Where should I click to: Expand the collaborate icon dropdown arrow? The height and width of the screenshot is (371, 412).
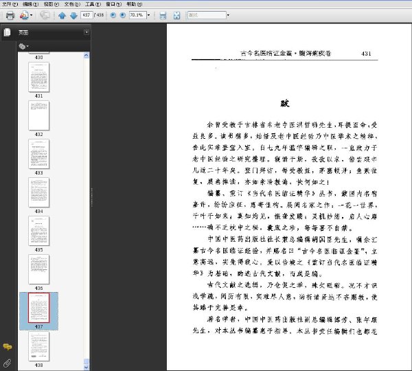point(32,15)
